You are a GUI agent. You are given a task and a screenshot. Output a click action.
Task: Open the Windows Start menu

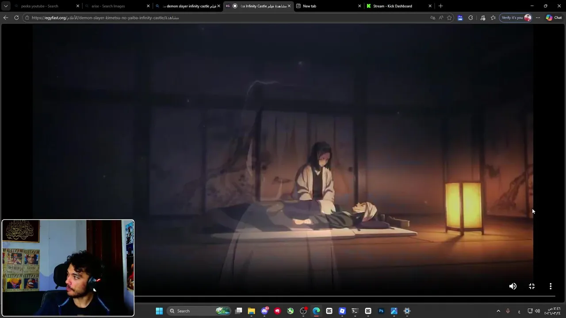159,311
